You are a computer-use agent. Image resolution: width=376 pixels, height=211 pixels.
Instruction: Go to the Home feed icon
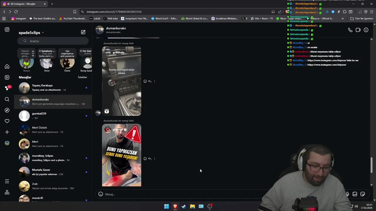click(7, 67)
